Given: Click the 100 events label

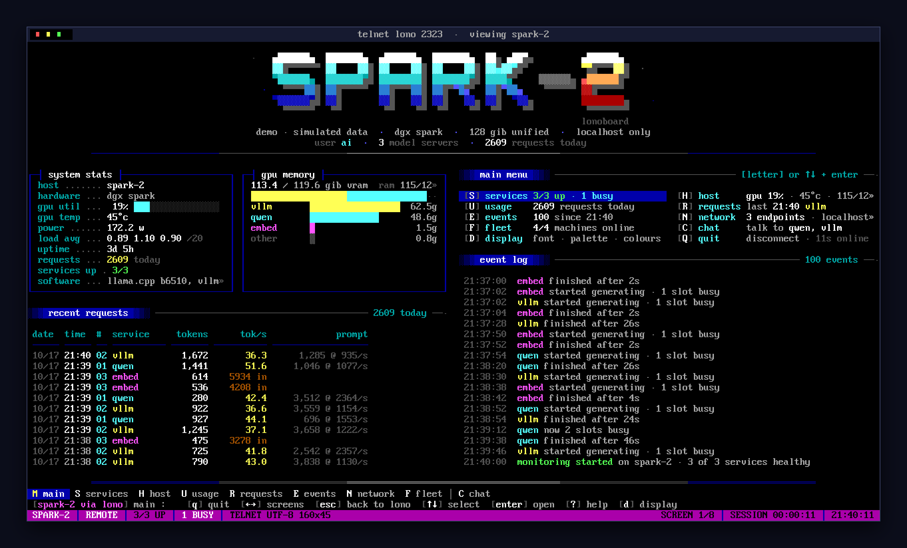Looking at the screenshot, I should click(x=831, y=260).
